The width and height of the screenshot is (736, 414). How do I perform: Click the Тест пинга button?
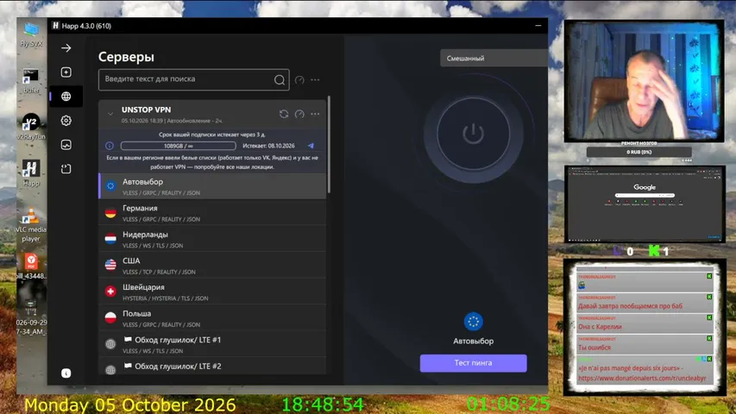click(x=473, y=363)
